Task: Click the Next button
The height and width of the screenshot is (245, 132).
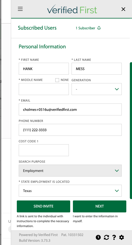Action: coord(99,206)
